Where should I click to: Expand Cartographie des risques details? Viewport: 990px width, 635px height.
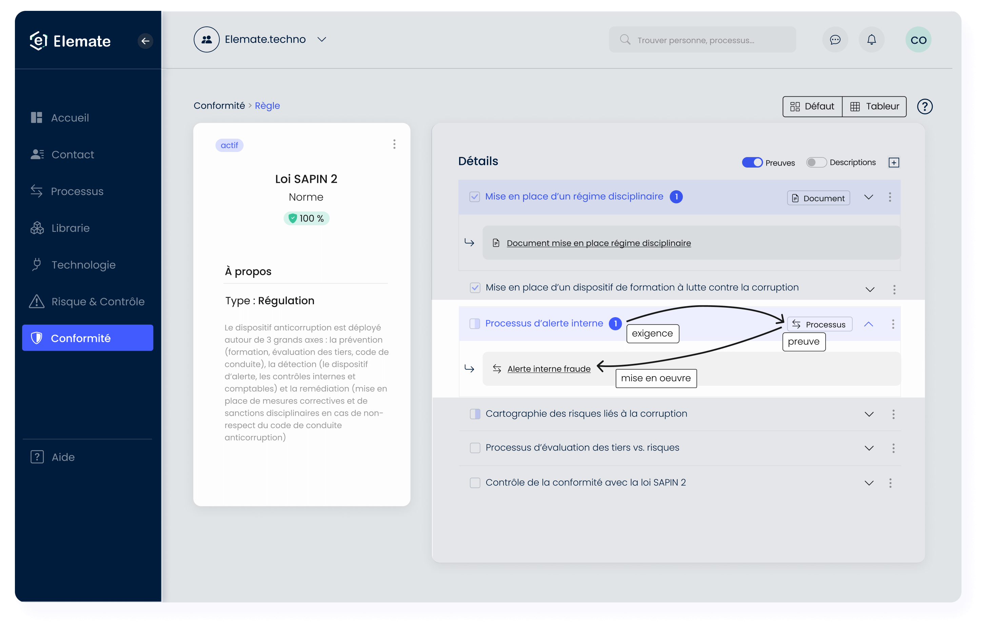[x=870, y=413]
